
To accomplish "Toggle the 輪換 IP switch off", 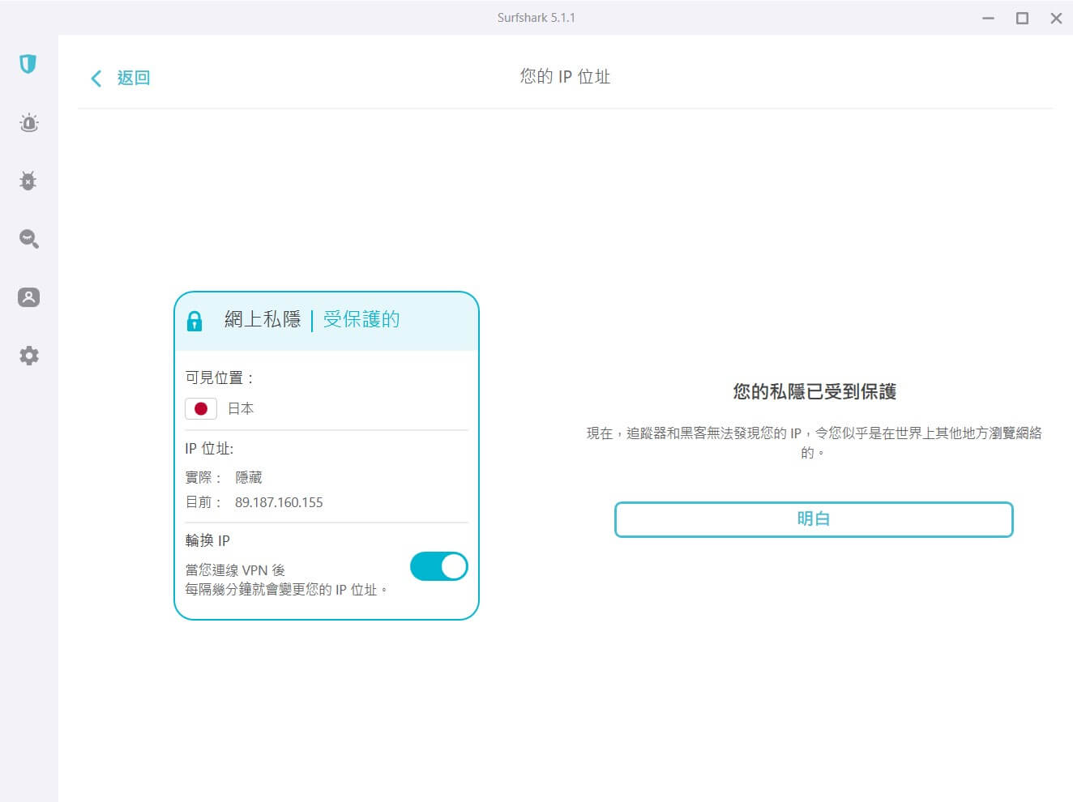I will [438, 566].
